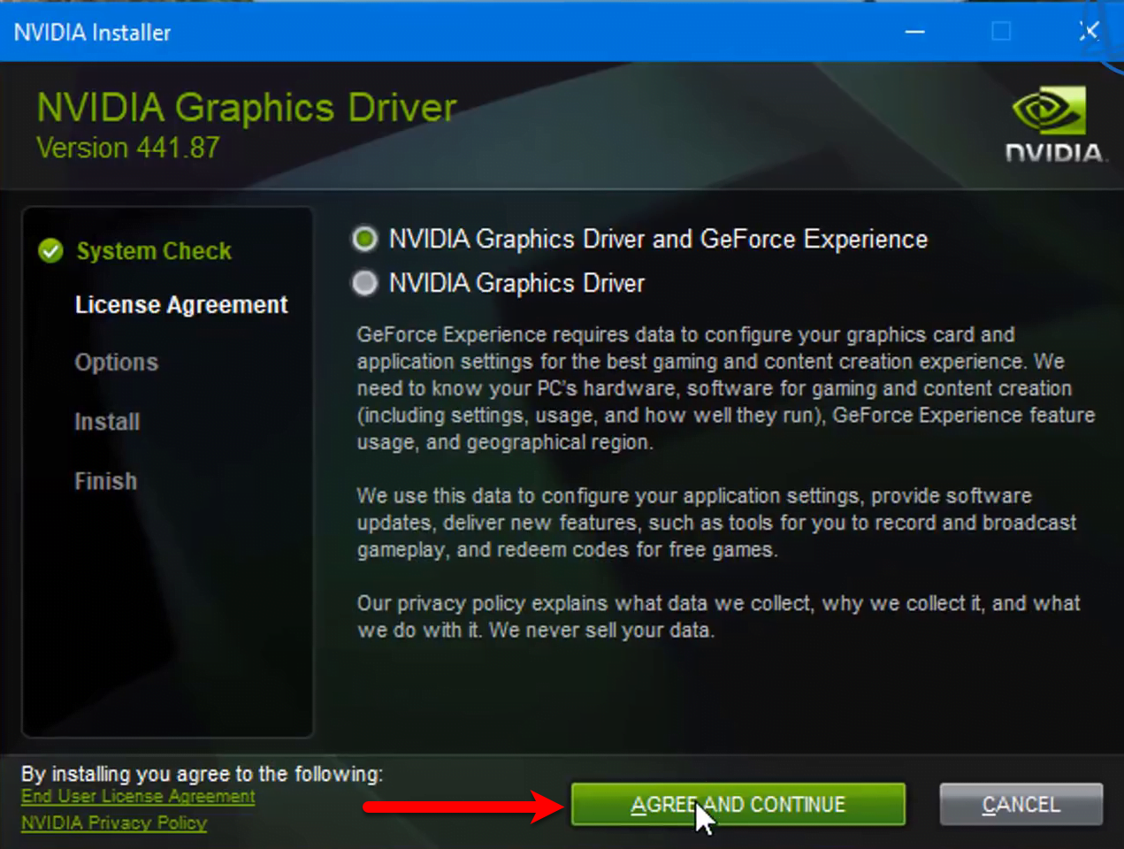Close the NVIDIA Installer window

click(x=1089, y=32)
